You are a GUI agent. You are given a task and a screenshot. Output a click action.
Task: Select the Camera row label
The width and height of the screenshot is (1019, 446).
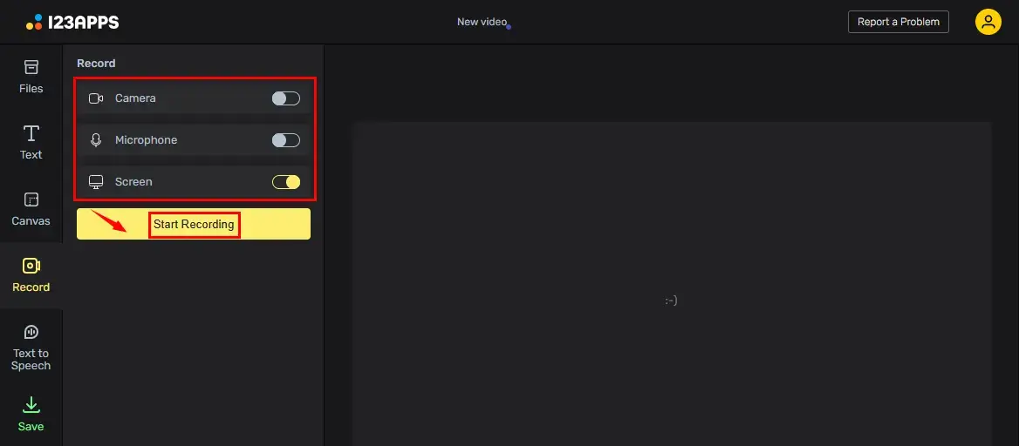click(135, 98)
